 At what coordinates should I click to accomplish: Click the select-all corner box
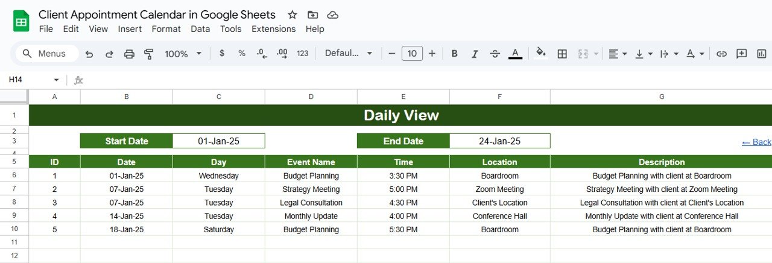tap(14, 97)
